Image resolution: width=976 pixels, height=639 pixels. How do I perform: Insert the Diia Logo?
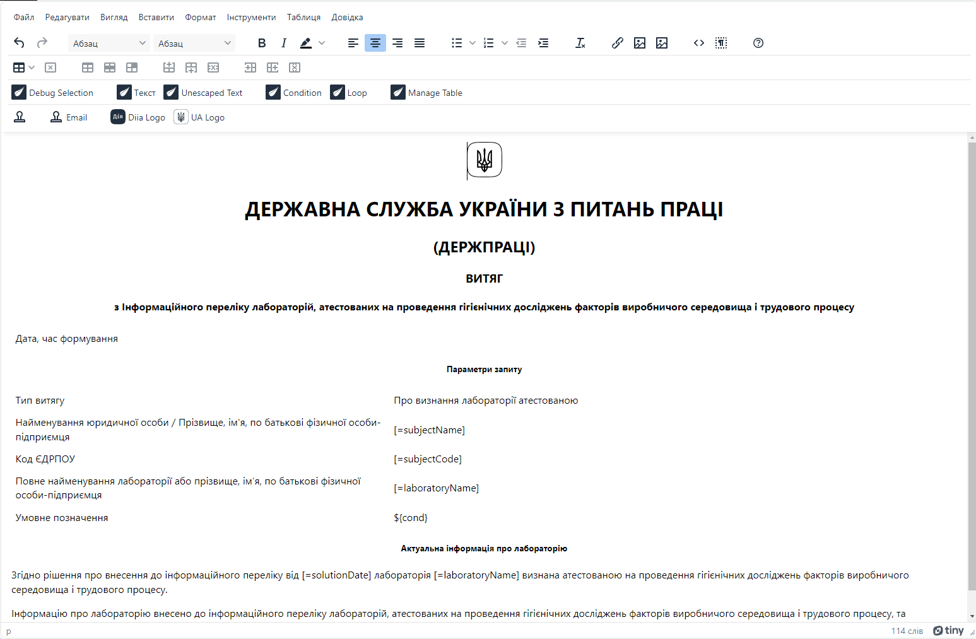click(138, 117)
